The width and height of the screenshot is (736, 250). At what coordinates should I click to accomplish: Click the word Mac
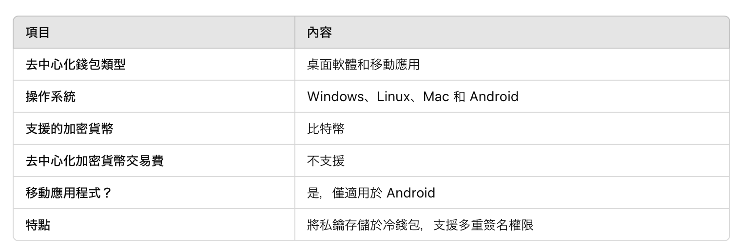pyautogui.click(x=436, y=96)
